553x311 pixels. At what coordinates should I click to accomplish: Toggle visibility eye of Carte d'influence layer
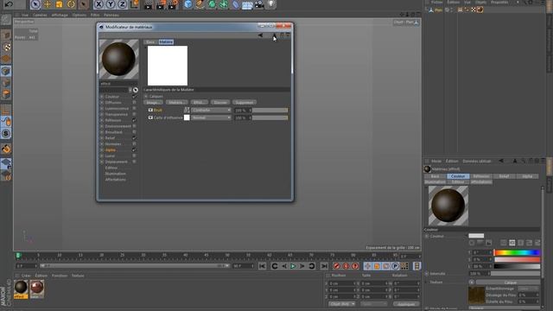pos(150,117)
